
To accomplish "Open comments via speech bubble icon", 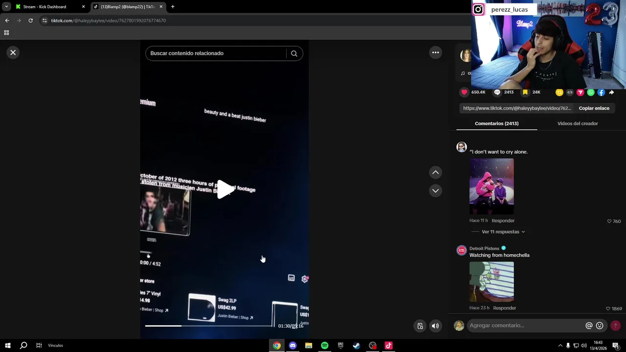I will (497, 92).
